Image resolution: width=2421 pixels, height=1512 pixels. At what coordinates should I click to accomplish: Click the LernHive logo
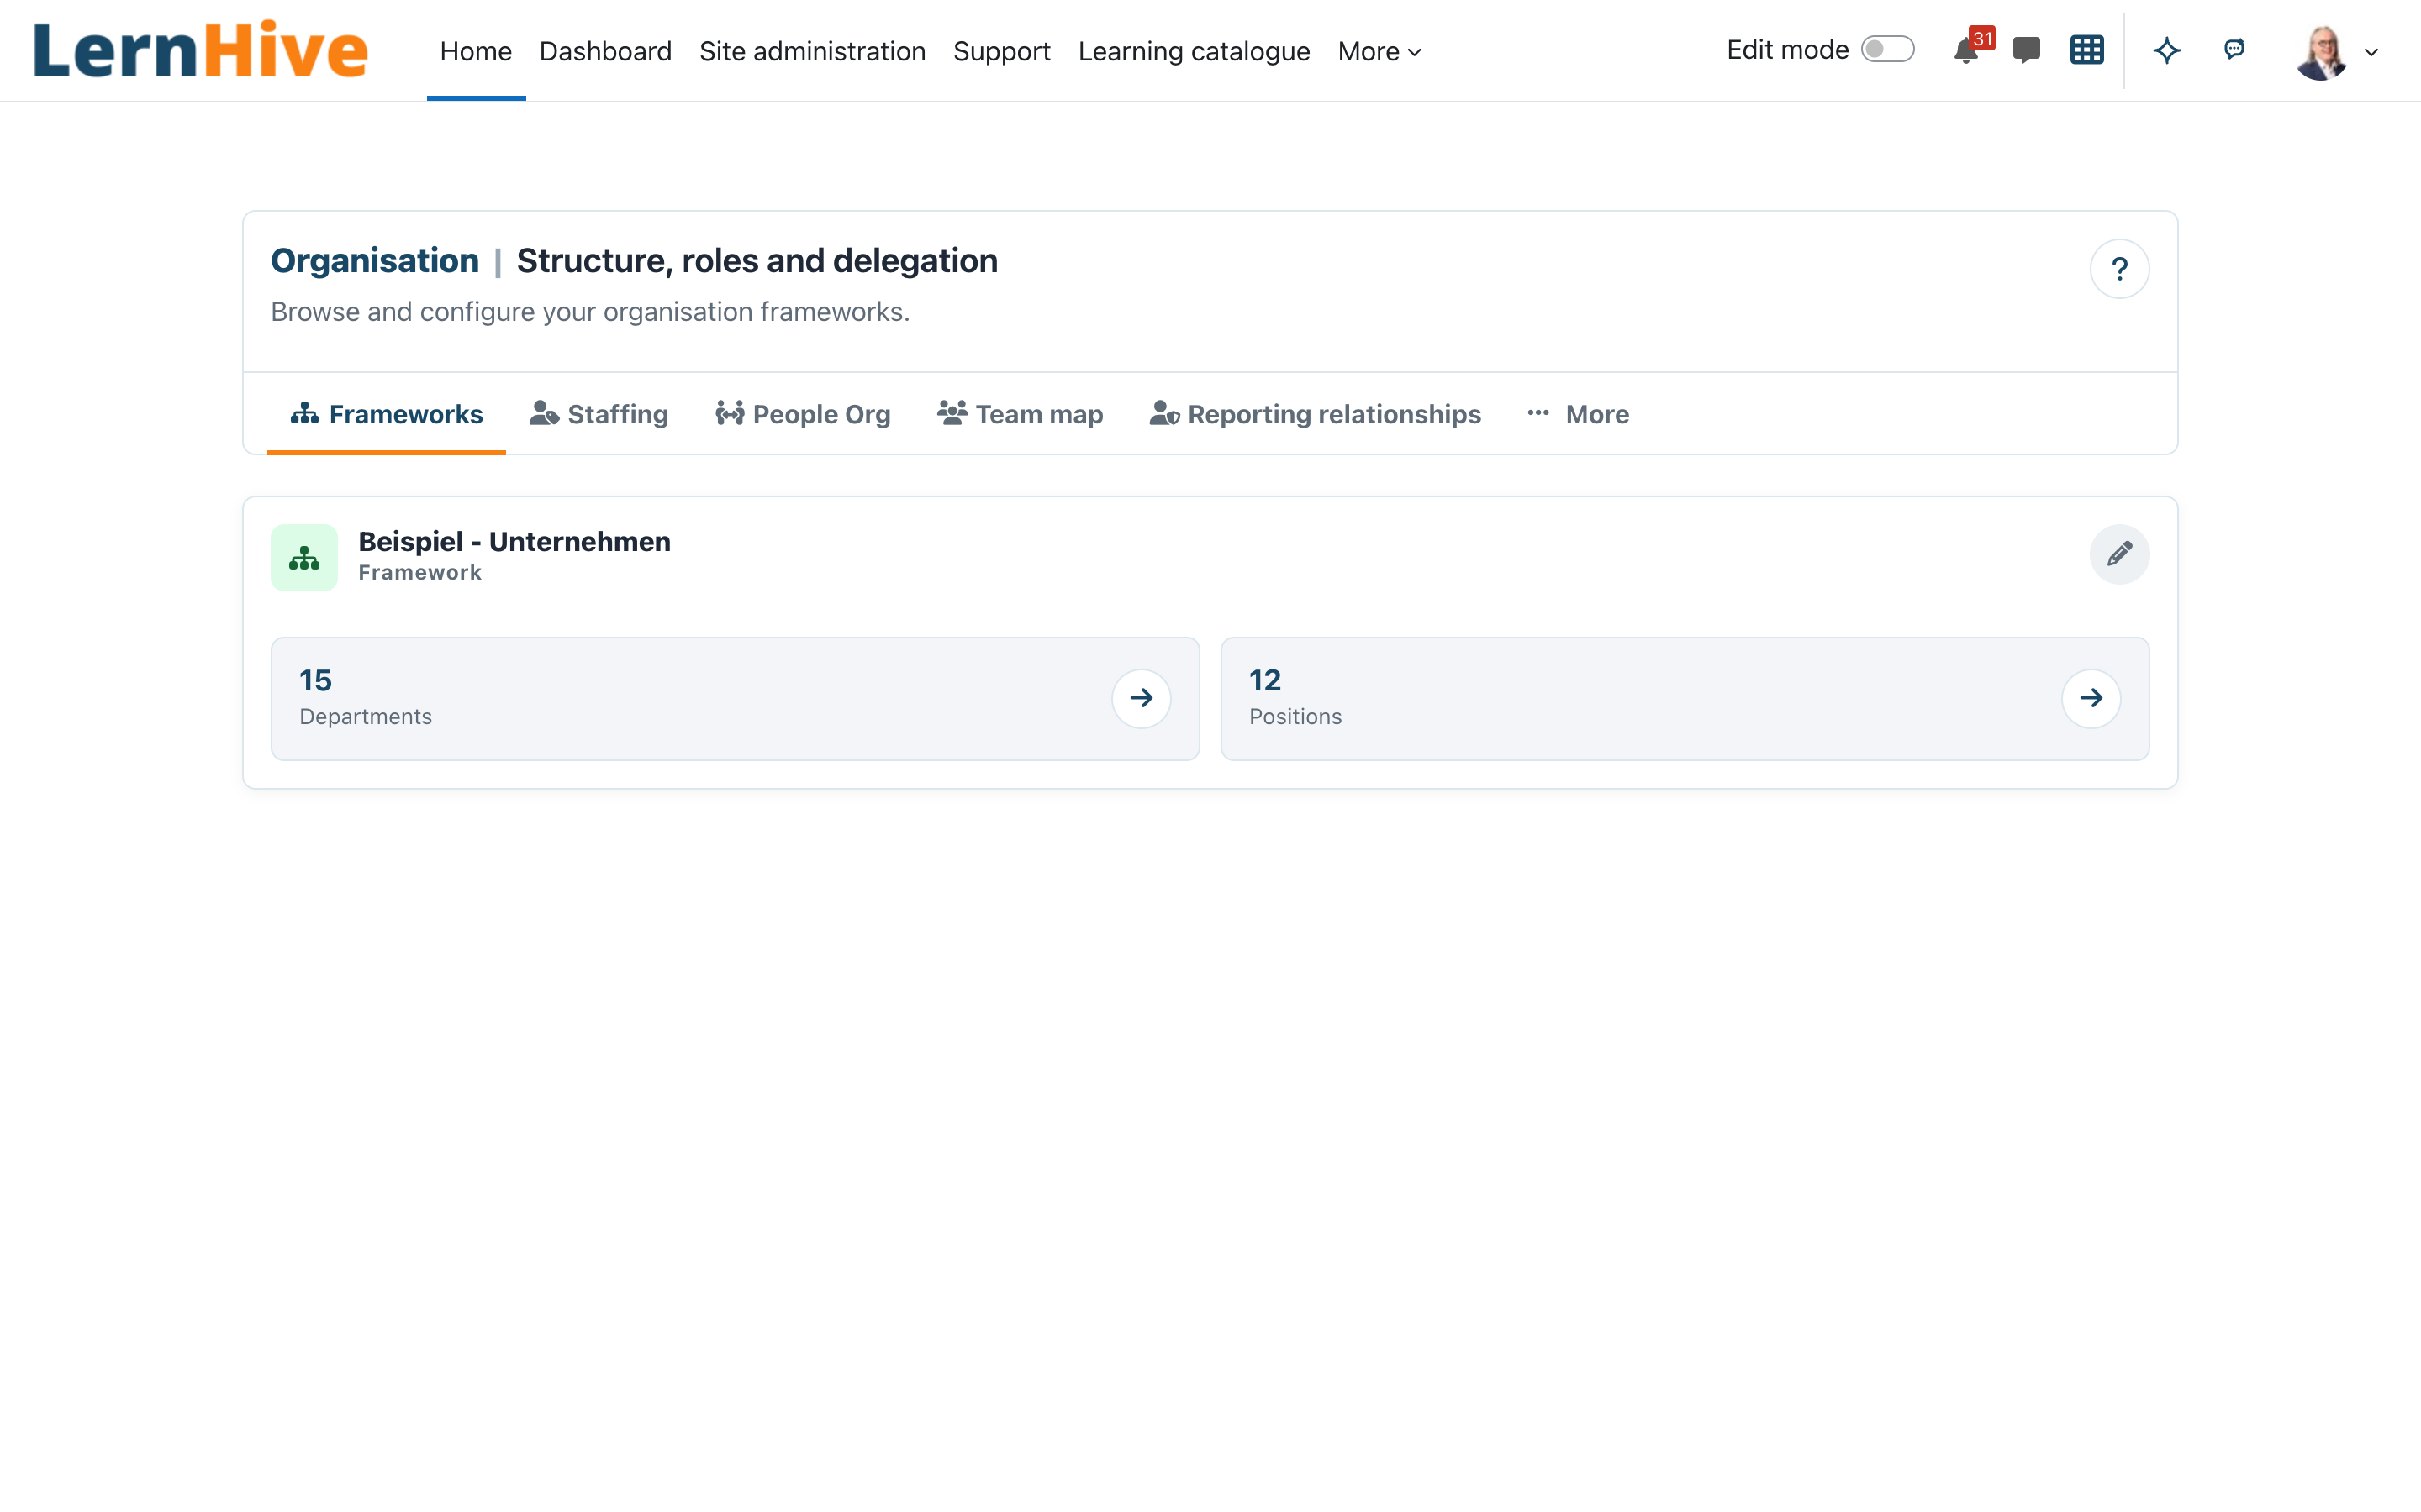tap(200, 50)
